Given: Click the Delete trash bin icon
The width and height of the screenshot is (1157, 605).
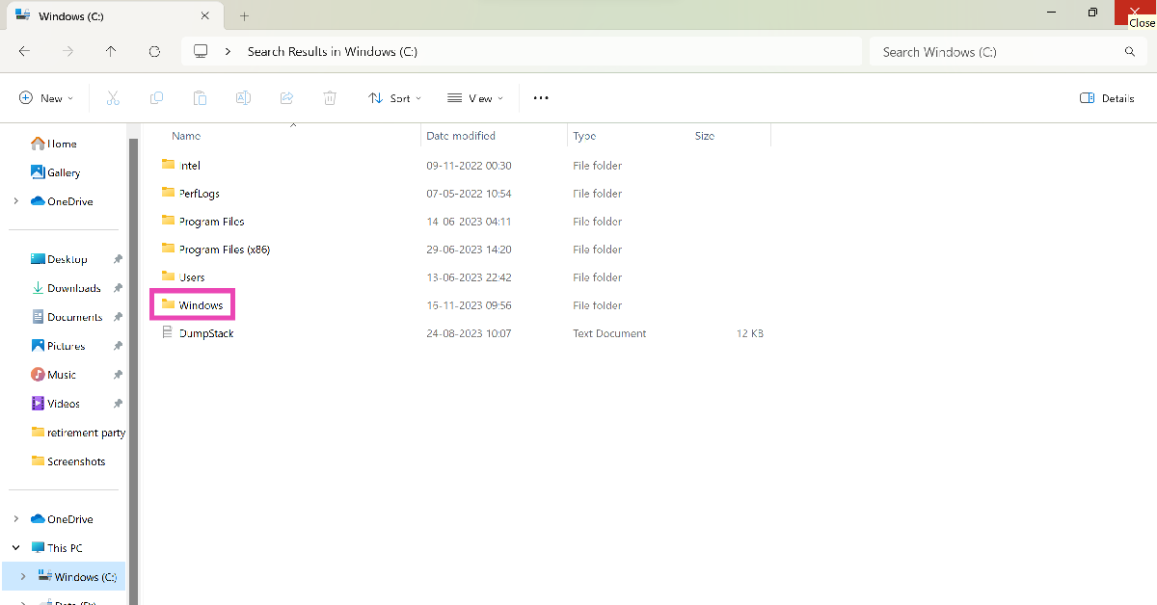Looking at the screenshot, I should coord(330,98).
